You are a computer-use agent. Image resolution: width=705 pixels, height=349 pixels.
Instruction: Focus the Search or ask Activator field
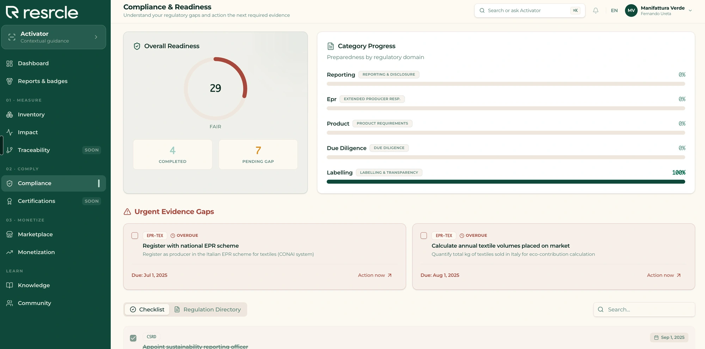coord(529,11)
